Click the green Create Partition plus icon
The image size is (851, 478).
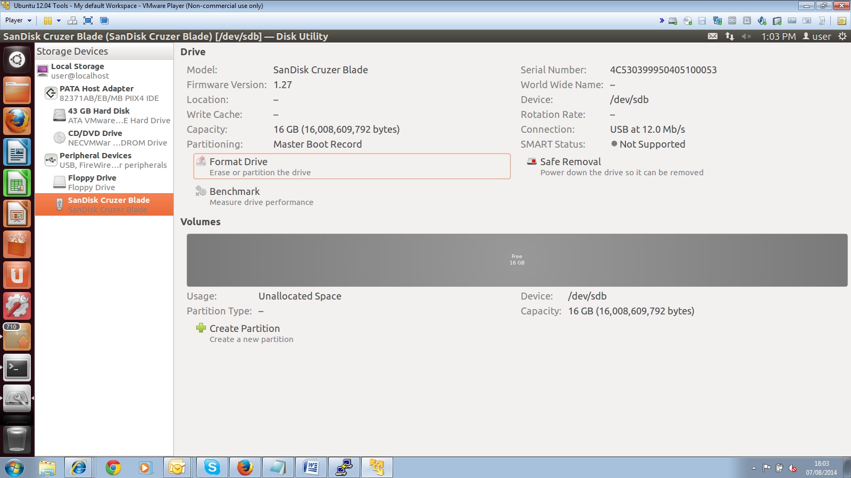201,328
